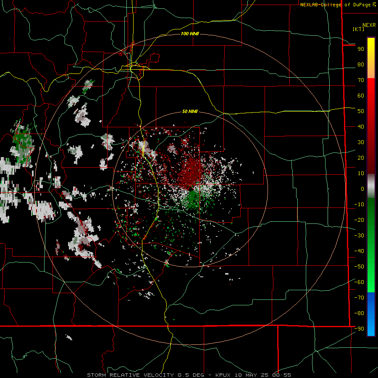Click the -70 tick label on scale
Viewport: 378px width, 378px height.
(x=359, y=298)
